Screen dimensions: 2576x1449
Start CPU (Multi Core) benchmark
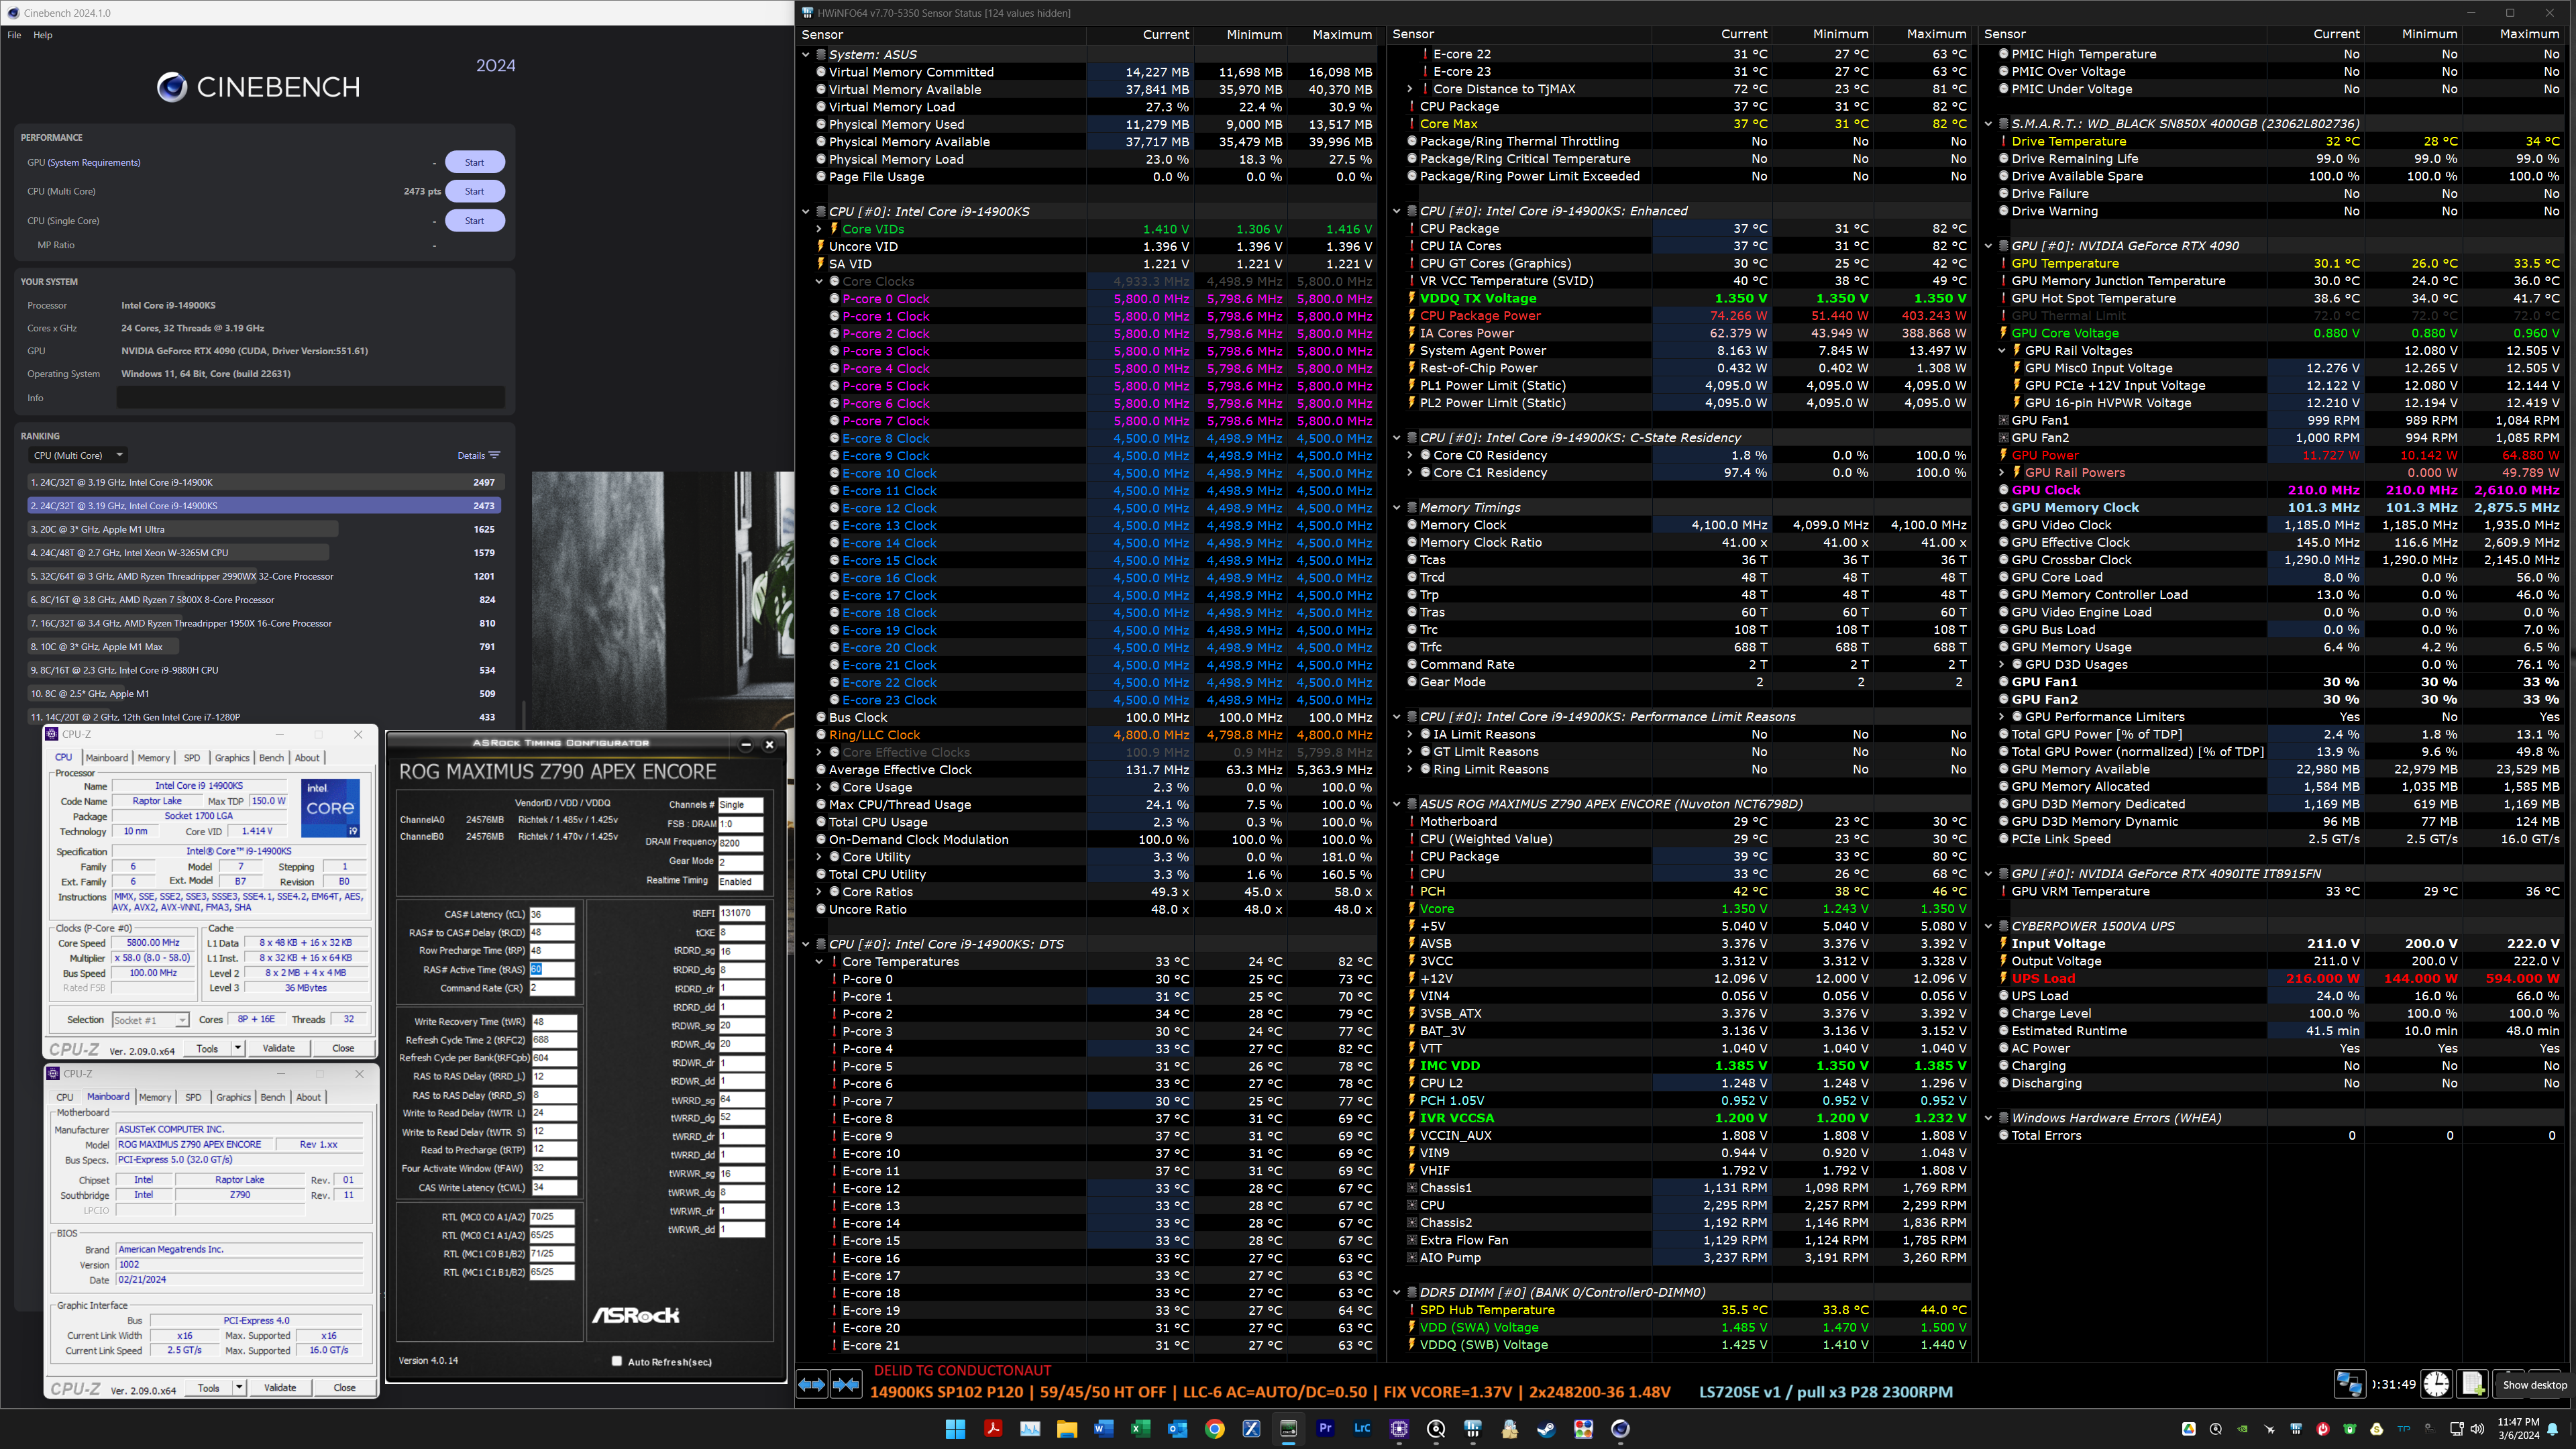[474, 191]
